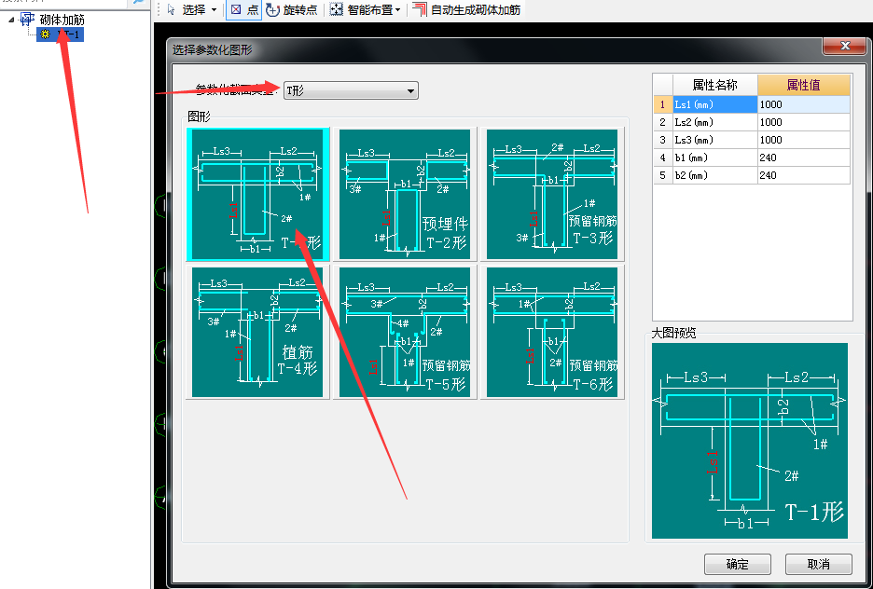Activate the 点 placement tool

pyautogui.click(x=243, y=9)
